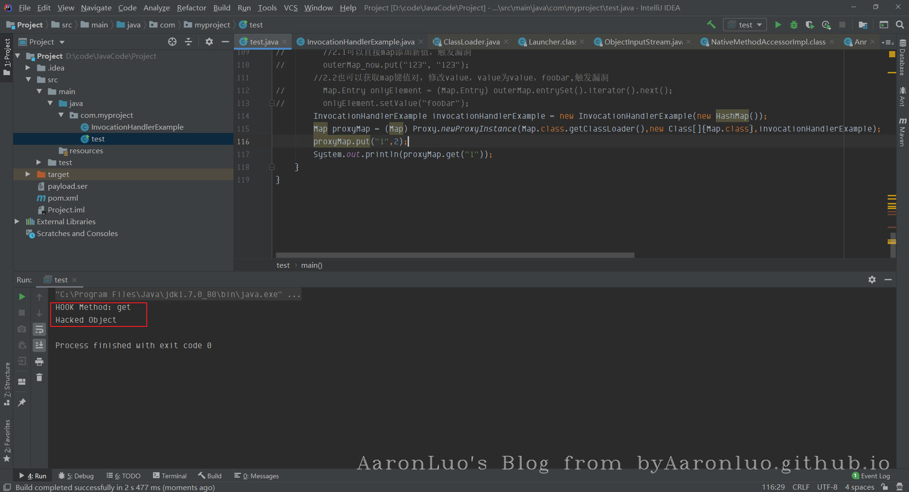Expand External Libraries node
The height and width of the screenshot is (492, 909).
tap(17, 221)
